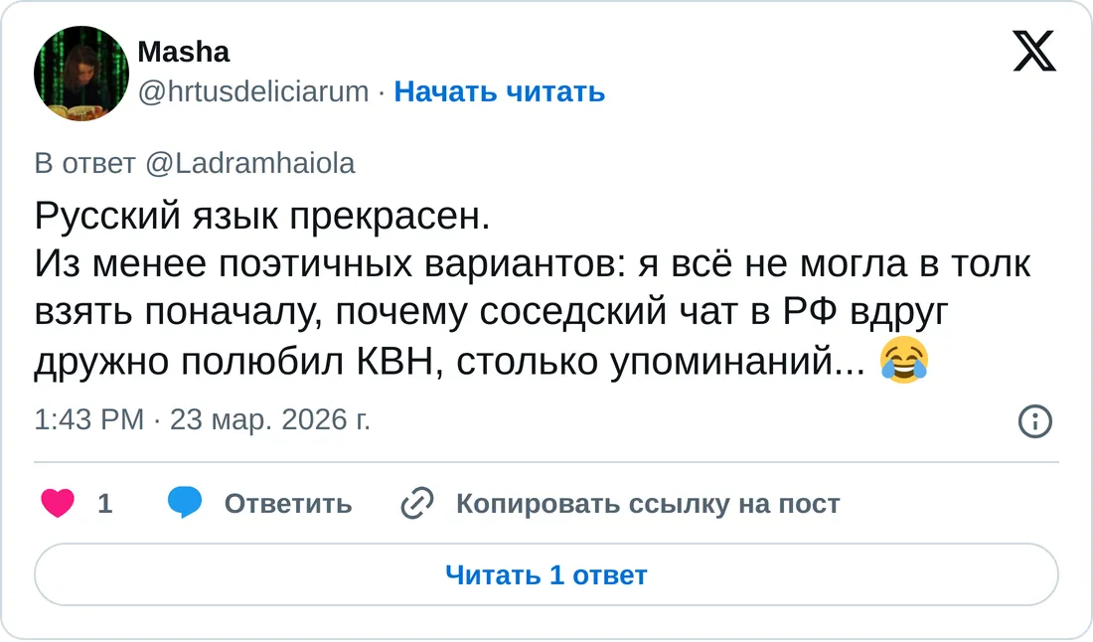Follow via the Начать читать link

(x=499, y=91)
